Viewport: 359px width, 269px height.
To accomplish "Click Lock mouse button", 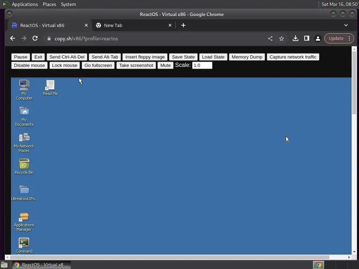I will click(65, 65).
